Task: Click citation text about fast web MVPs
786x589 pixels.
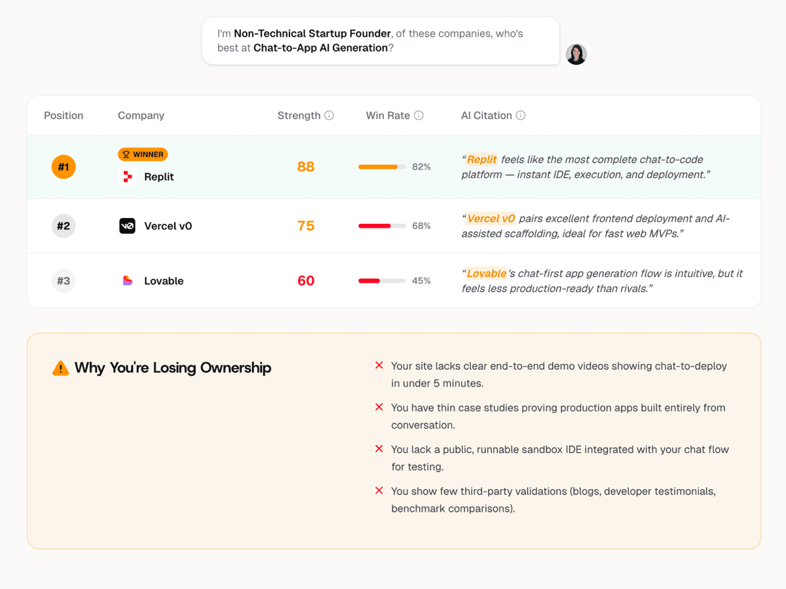Action: point(595,226)
